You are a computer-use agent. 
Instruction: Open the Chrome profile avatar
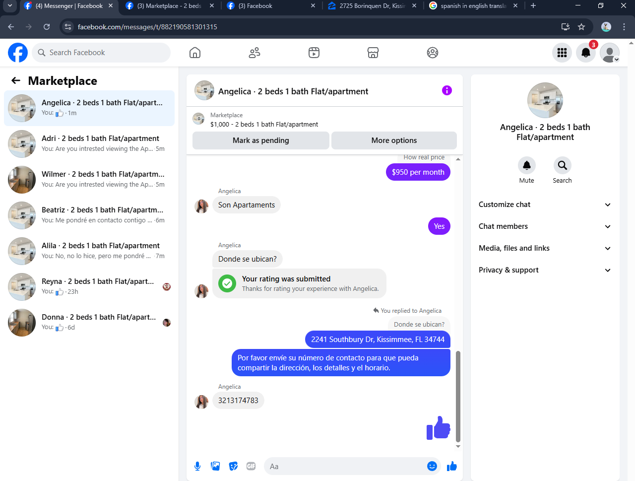tap(606, 27)
